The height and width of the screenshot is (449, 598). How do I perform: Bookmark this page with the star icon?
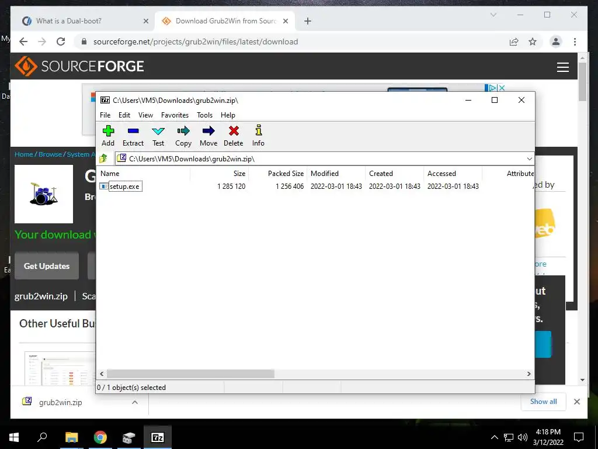click(533, 42)
